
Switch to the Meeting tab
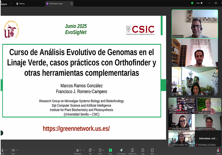click(20, 4)
